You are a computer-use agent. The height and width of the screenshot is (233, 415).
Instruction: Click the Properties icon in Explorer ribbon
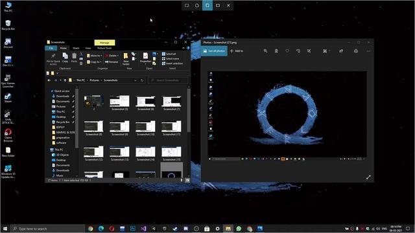tap(145, 56)
